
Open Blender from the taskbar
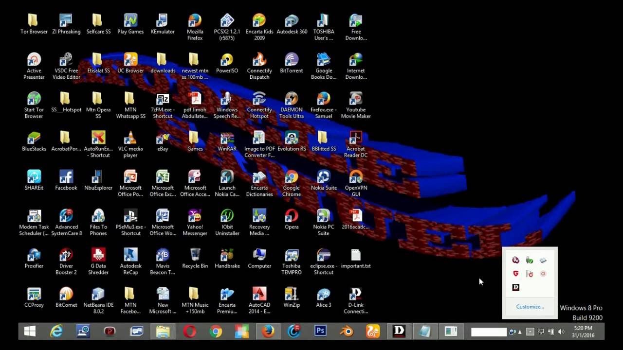coord(347,332)
